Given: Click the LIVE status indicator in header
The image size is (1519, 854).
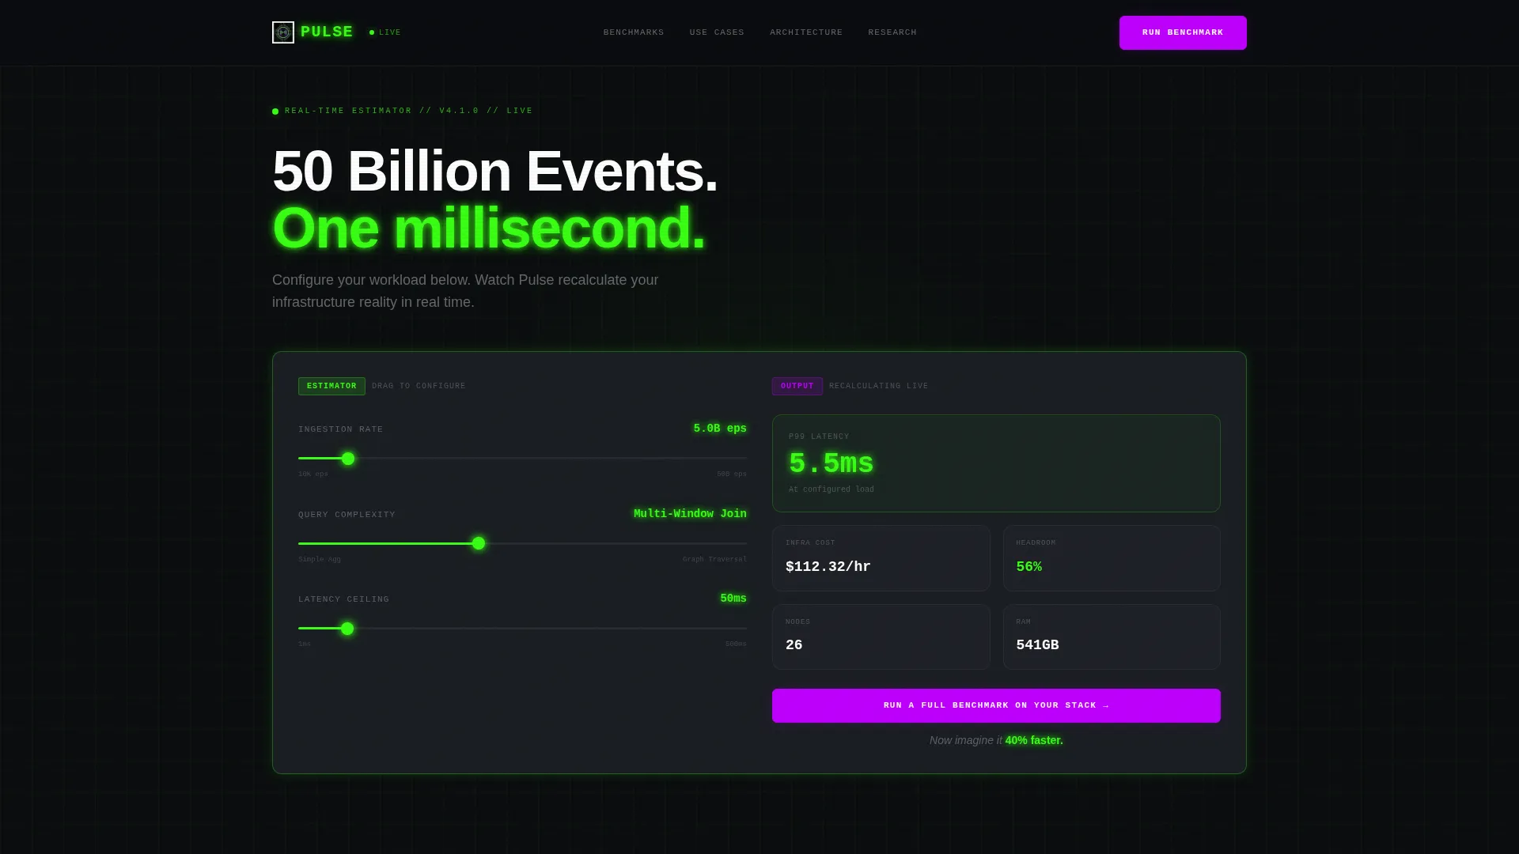Looking at the screenshot, I should point(385,32).
